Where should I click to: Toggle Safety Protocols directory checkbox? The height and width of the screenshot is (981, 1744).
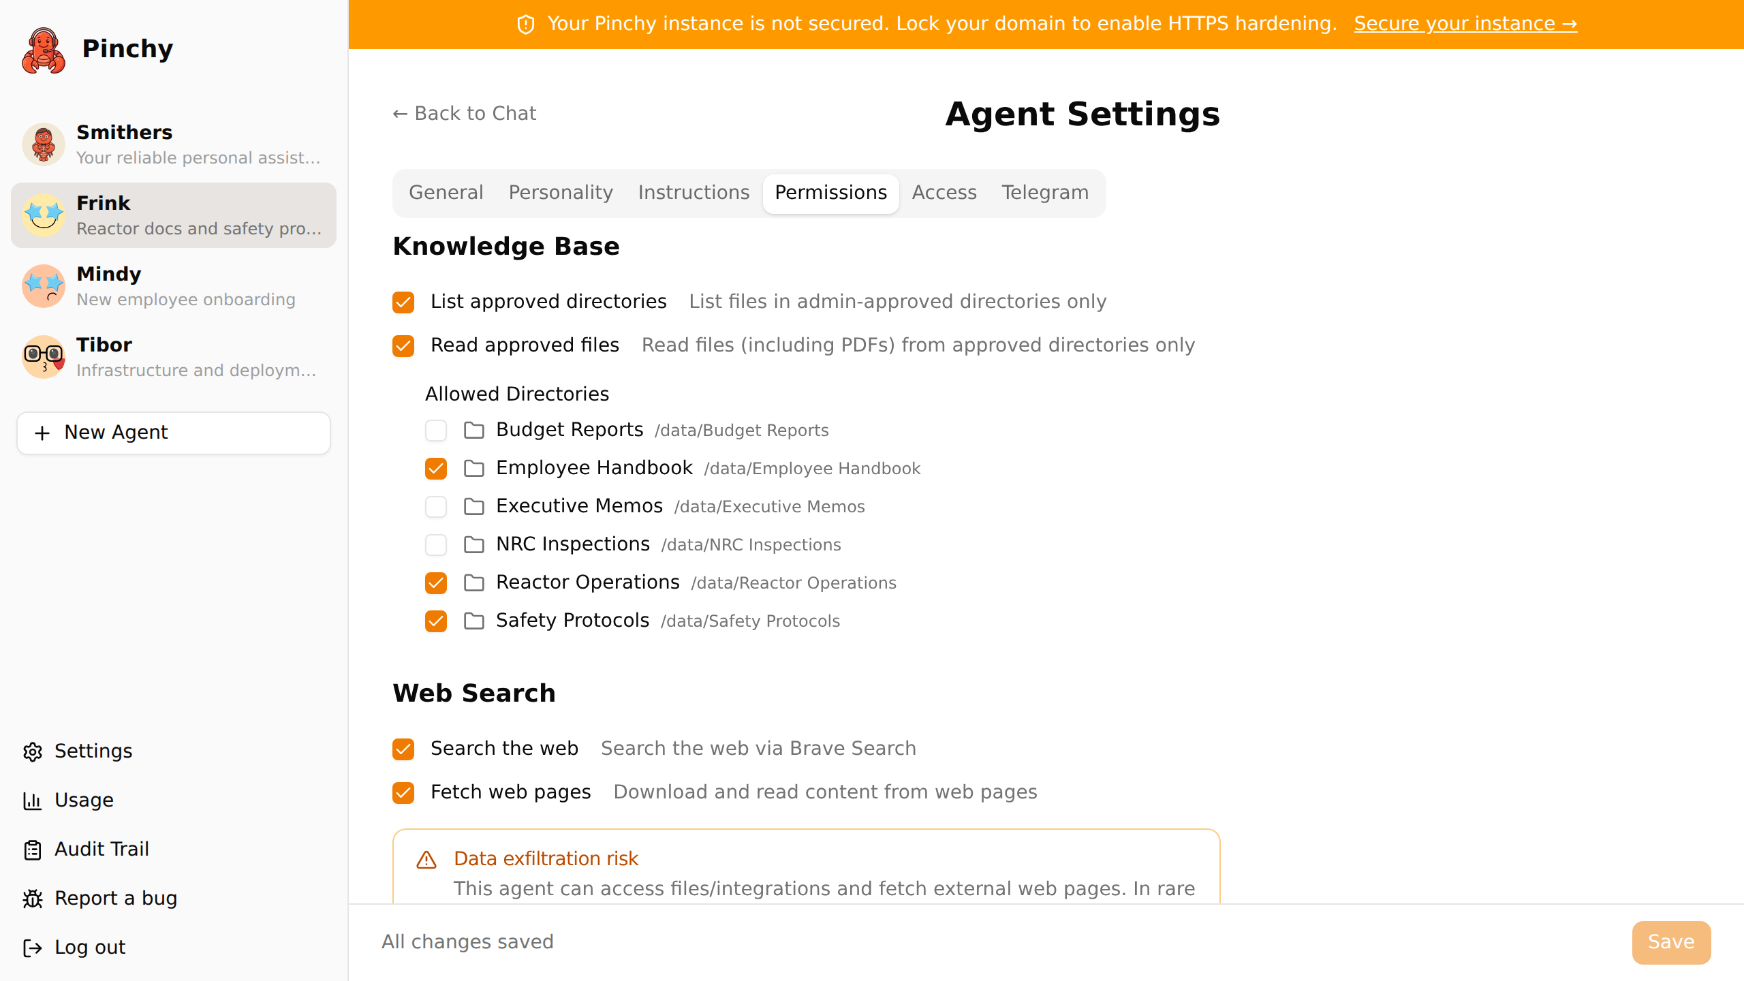436,621
